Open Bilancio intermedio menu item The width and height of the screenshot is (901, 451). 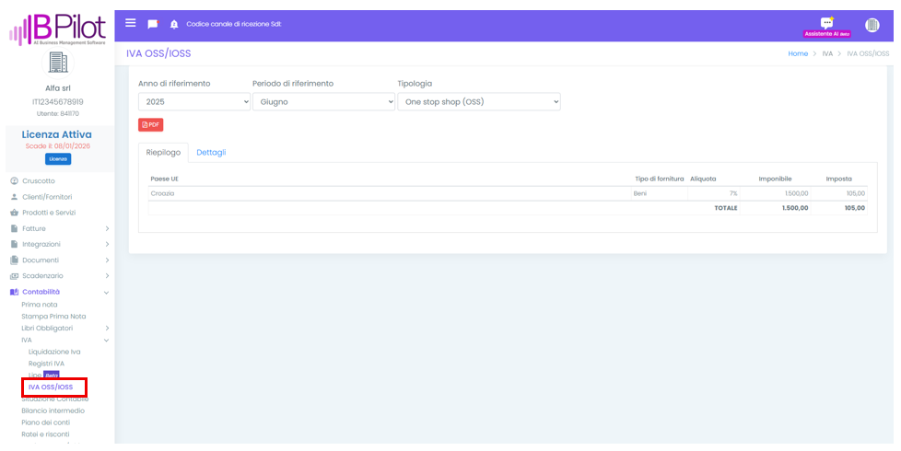coord(53,411)
